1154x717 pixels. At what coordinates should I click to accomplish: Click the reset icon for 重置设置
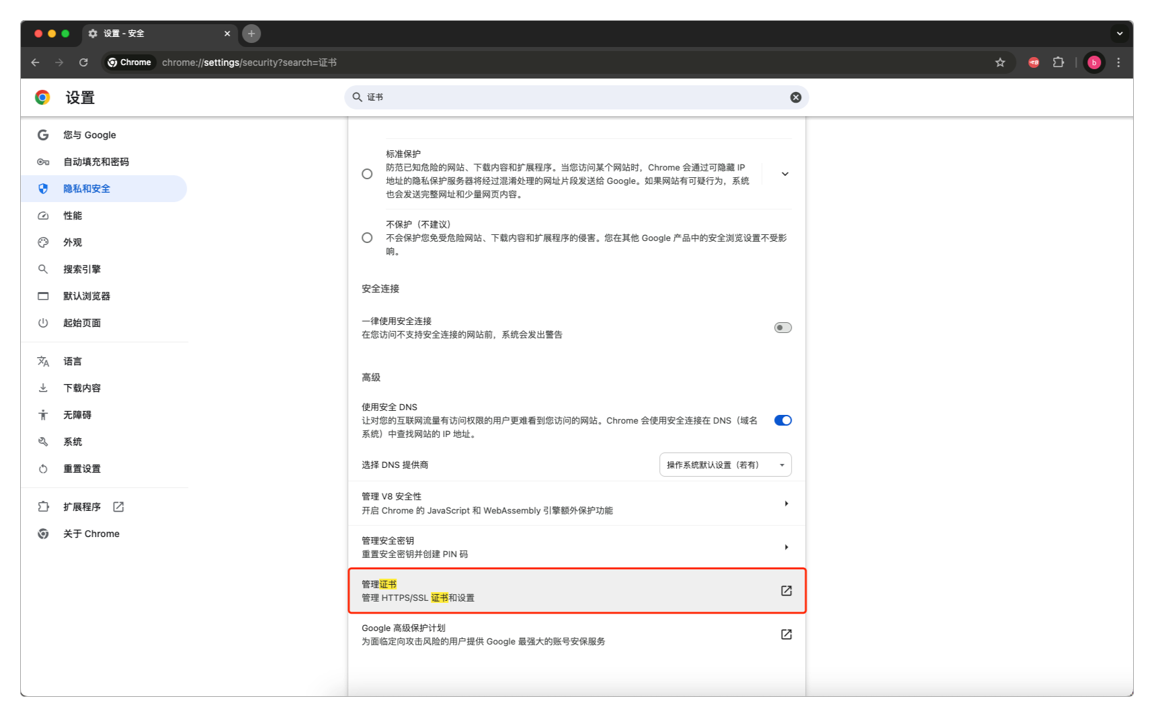[x=43, y=469]
